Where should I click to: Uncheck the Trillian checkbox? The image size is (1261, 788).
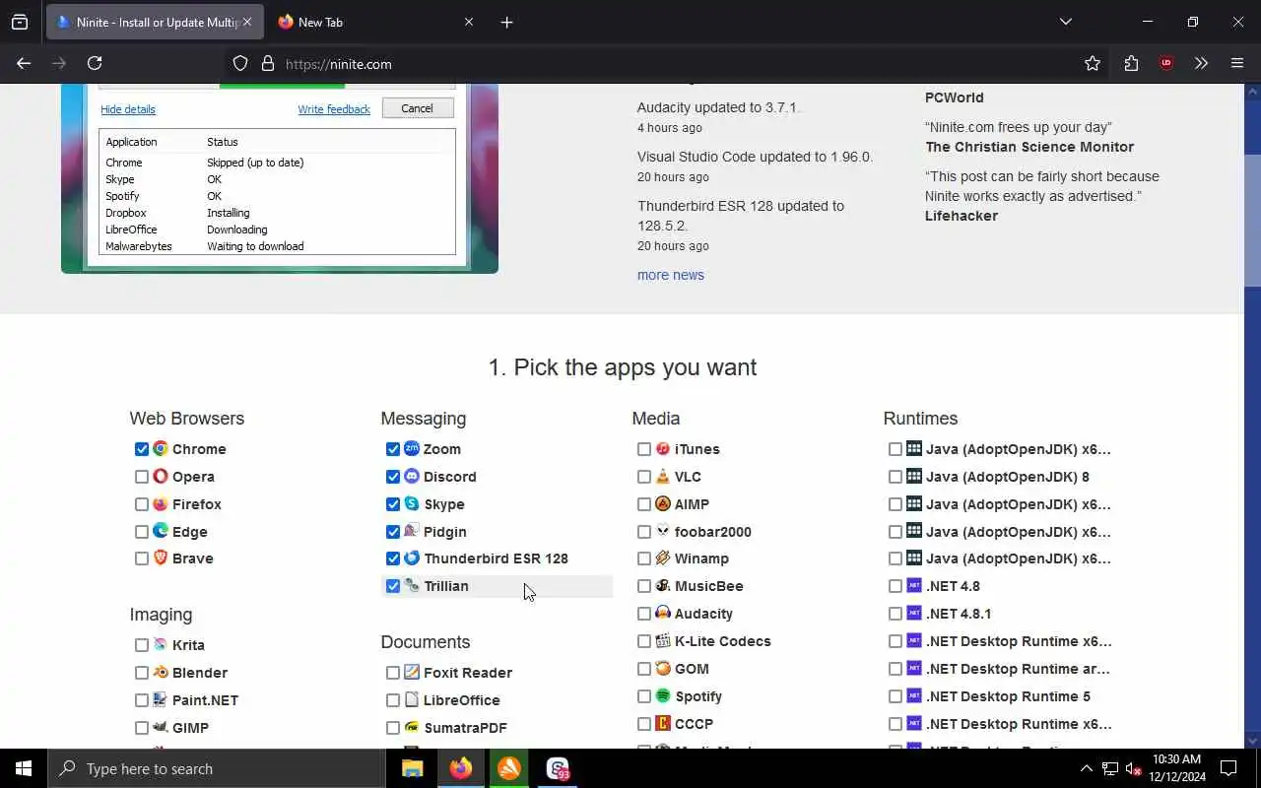(393, 586)
